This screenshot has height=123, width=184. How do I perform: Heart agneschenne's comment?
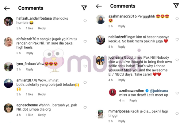tap(85, 107)
